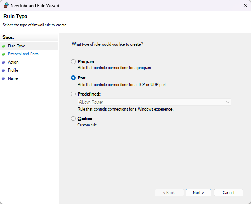Open the AllJoyn Router dropdown
This screenshot has width=251, height=204.
pos(154,102)
